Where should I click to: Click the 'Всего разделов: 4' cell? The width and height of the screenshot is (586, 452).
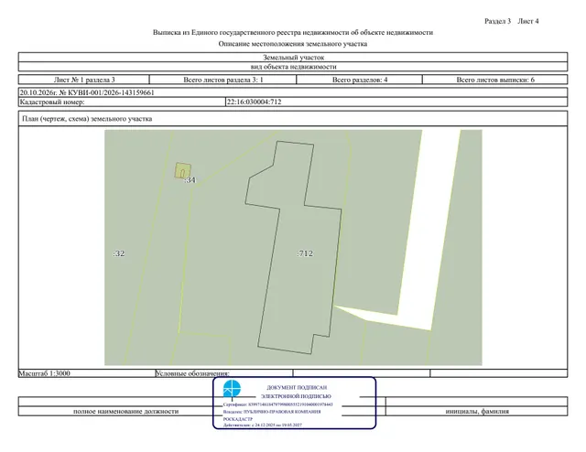pos(360,80)
